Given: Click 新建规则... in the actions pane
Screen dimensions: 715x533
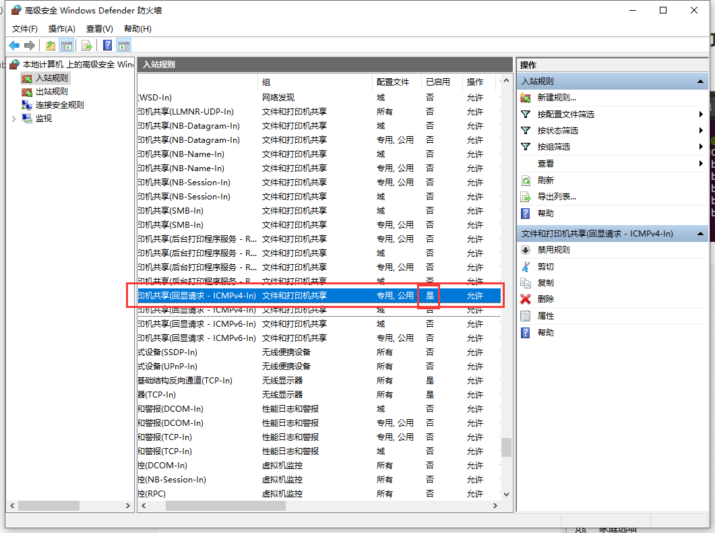Looking at the screenshot, I should click(557, 98).
